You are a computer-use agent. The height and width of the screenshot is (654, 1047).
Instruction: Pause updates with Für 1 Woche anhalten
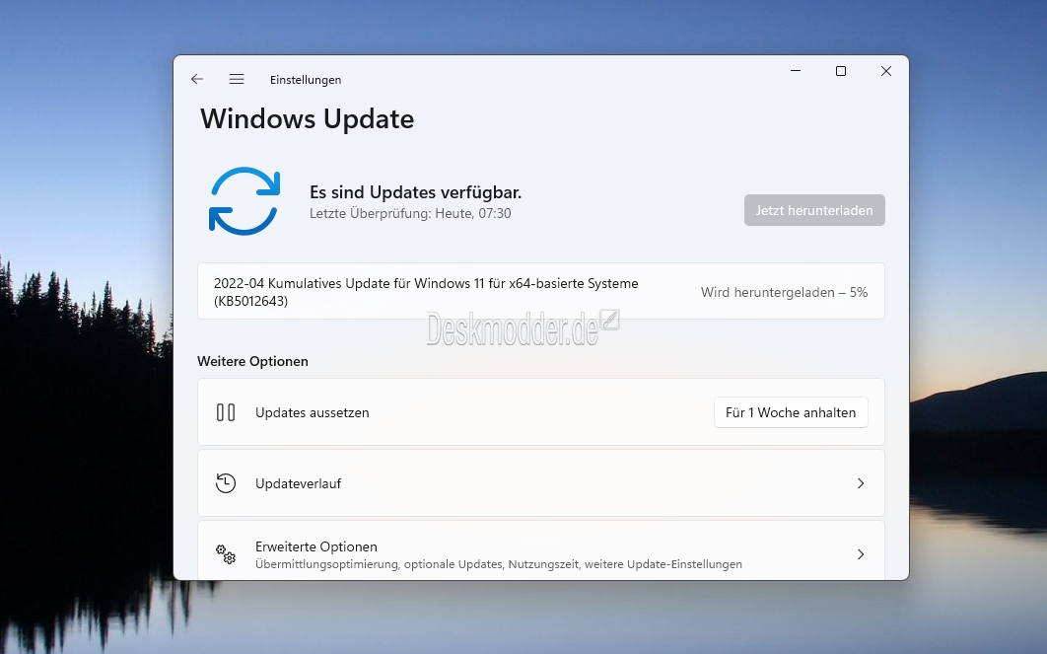(791, 412)
